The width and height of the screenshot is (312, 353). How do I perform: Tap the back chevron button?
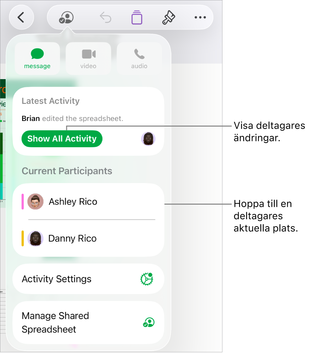point(21,17)
